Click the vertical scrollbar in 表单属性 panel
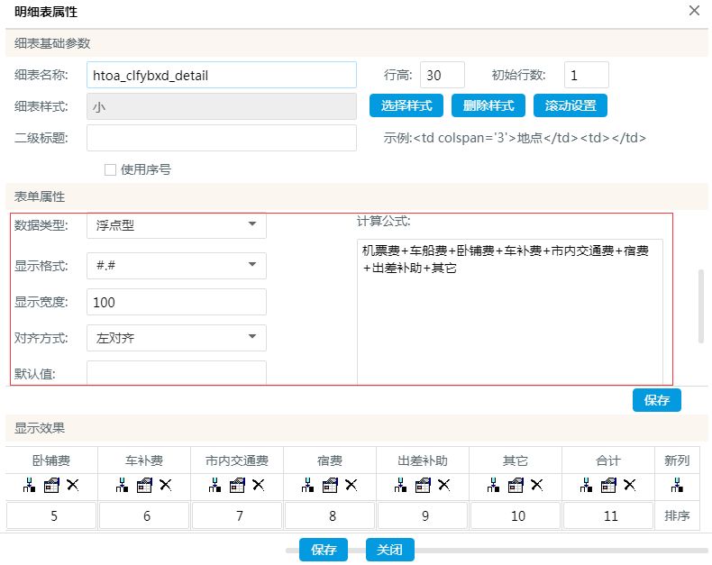This screenshot has height=565, width=712. [x=701, y=306]
